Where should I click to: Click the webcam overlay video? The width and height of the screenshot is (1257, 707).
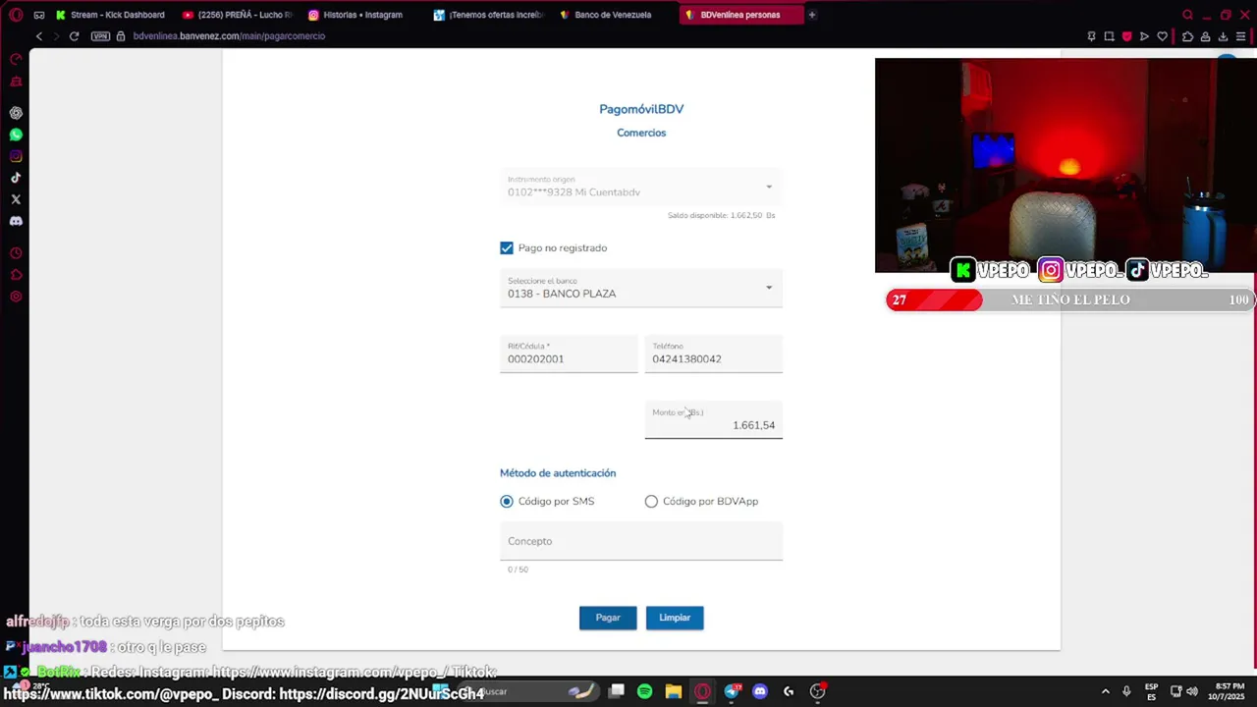pos(1066,165)
